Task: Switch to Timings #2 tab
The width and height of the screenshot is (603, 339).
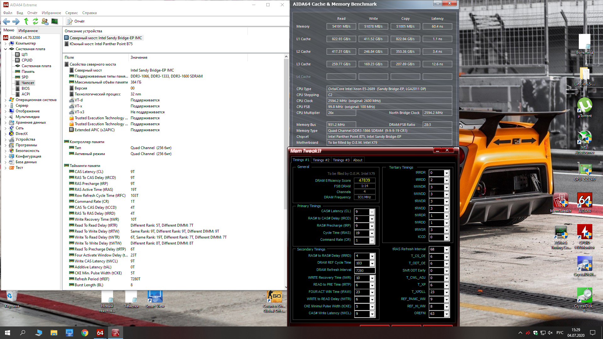Action: pyautogui.click(x=321, y=160)
